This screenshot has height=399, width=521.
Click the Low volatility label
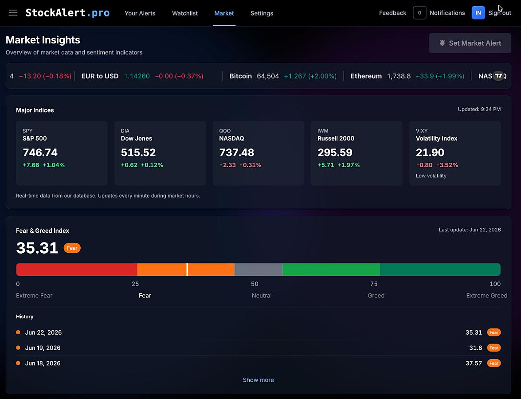tap(431, 176)
